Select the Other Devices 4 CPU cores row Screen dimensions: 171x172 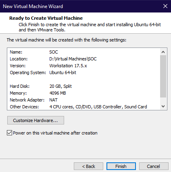83,107
